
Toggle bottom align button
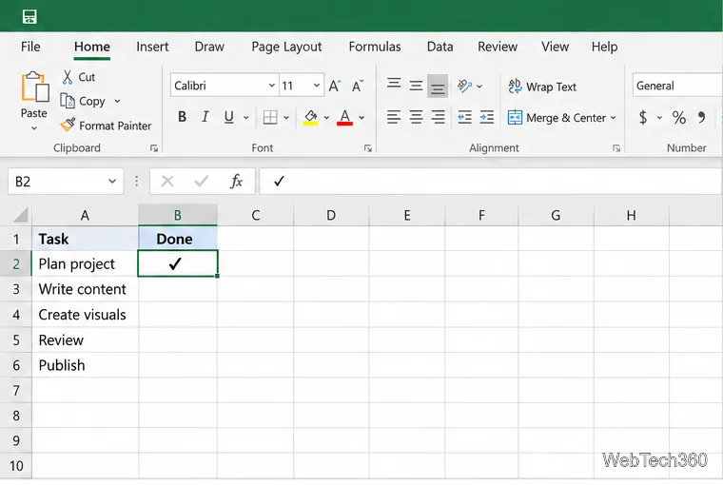point(438,86)
